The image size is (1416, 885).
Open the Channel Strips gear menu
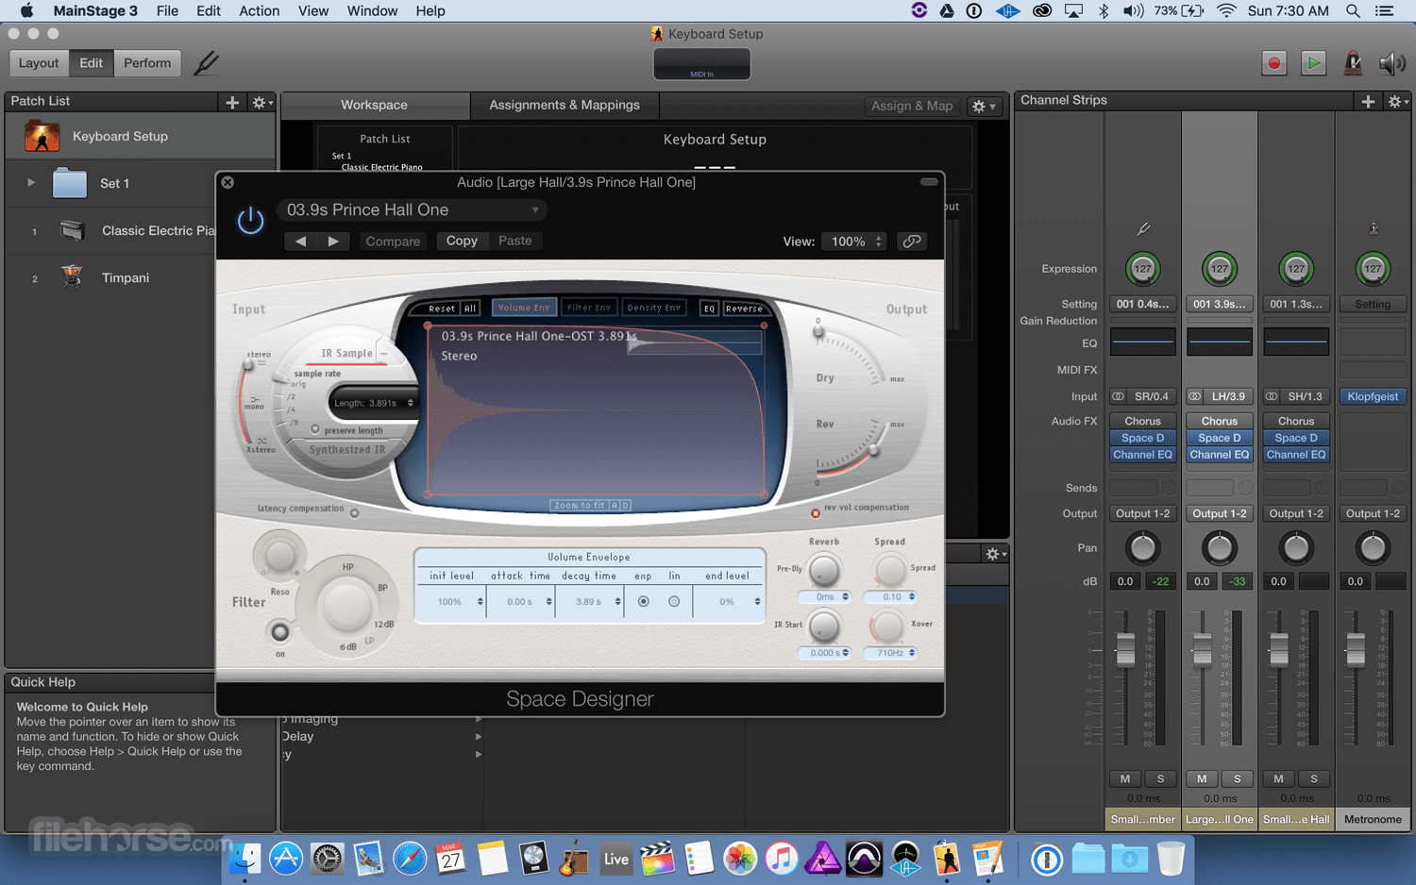coord(1397,101)
